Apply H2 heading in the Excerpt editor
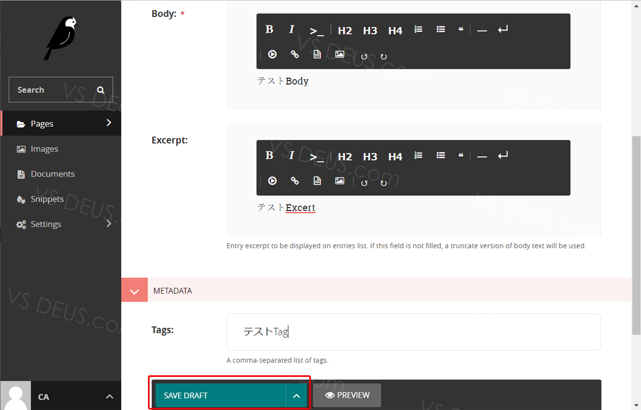 pos(345,156)
